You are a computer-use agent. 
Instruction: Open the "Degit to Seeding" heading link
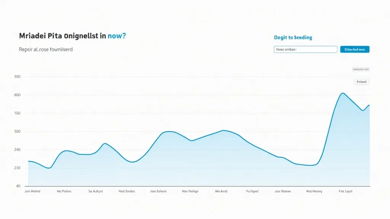[x=293, y=37]
